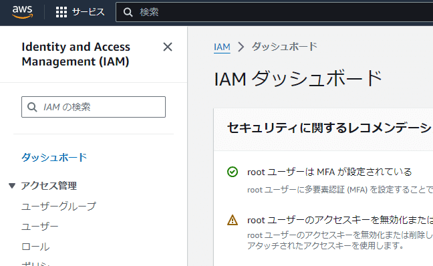Image resolution: width=433 pixels, height=266 pixels.
Task: Focus the IAM の検索 input field
Action: (94, 107)
